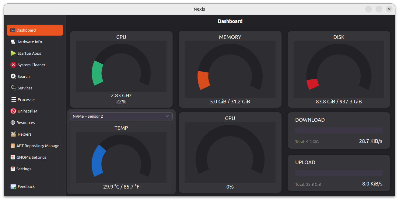The width and height of the screenshot is (399, 201).
Task: Open the Uninstaller section
Action: point(35,111)
